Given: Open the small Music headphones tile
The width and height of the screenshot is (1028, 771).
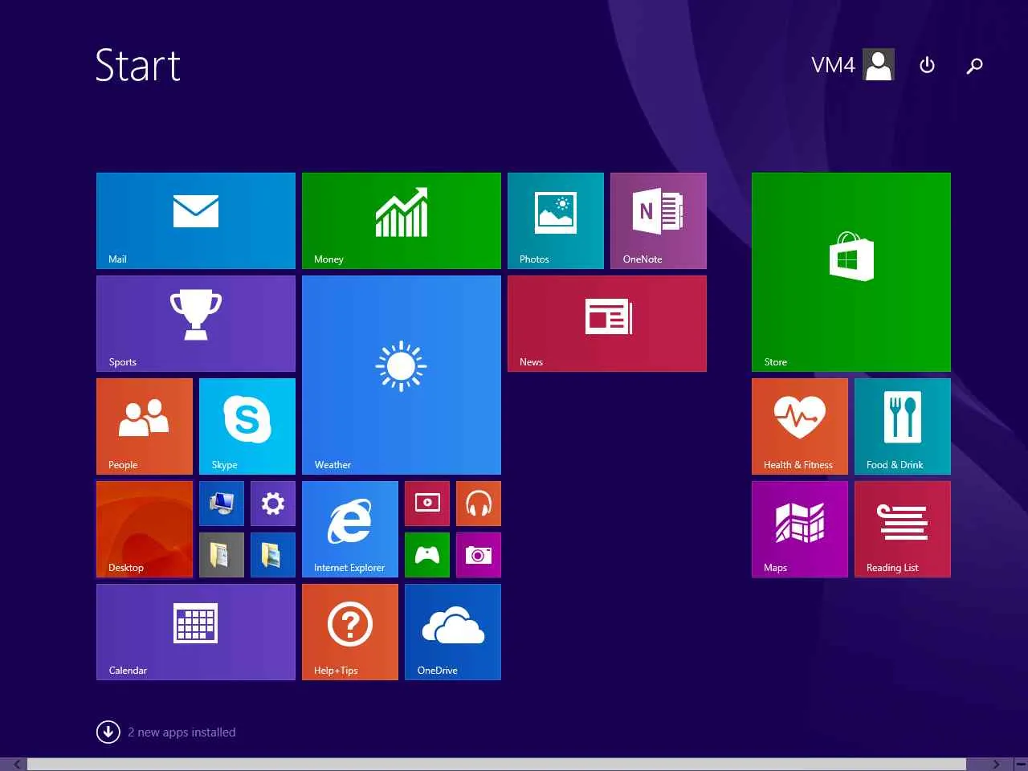Looking at the screenshot, I should (x=479, y=504).
